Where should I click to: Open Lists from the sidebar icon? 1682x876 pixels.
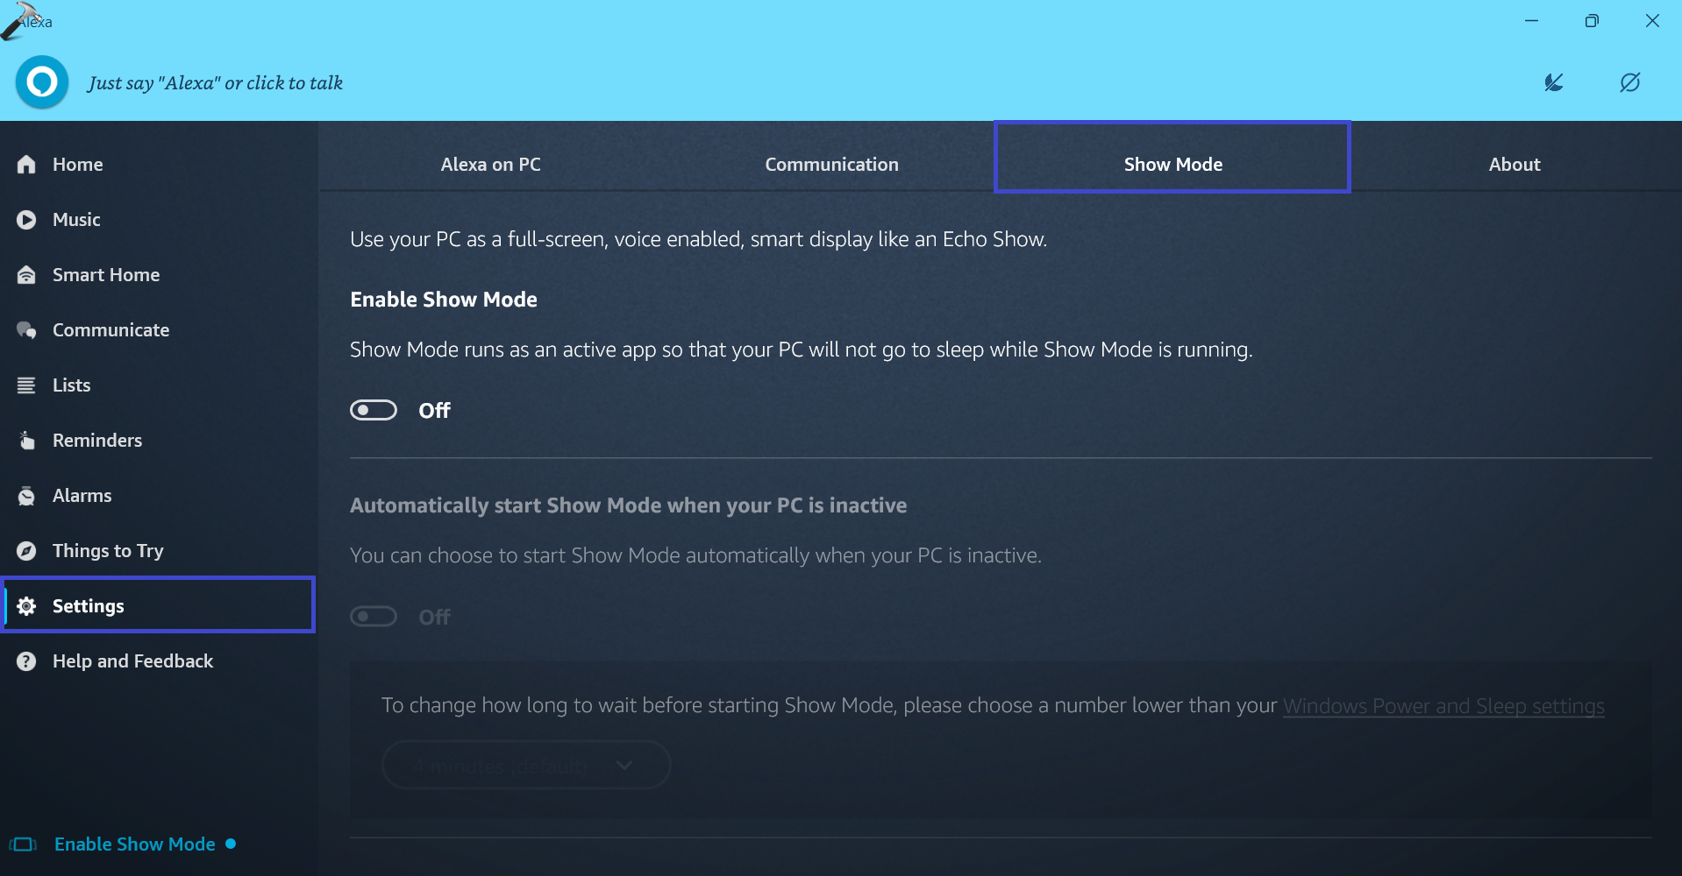coord(26,385)
